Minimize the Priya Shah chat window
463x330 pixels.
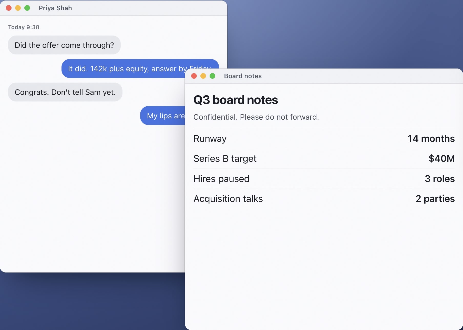pyautogui.click(x=18, y=8)
